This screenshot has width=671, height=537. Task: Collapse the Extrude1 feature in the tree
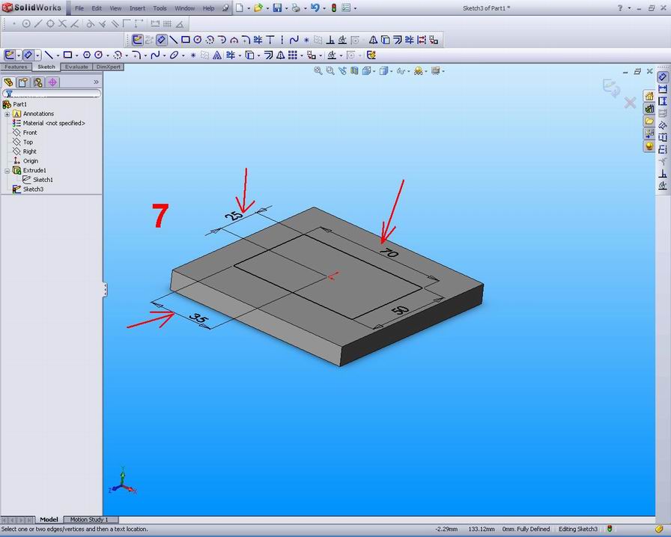(x=6, y=170)
